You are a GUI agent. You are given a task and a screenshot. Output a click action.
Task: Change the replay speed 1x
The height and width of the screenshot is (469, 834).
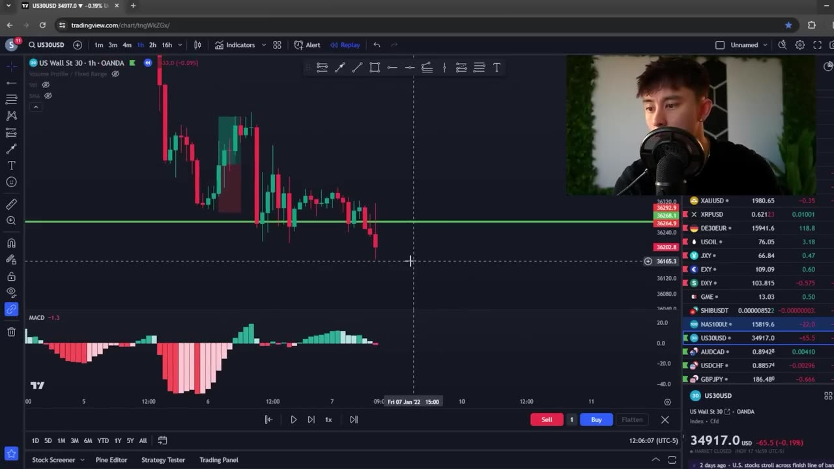coord(328,419)
